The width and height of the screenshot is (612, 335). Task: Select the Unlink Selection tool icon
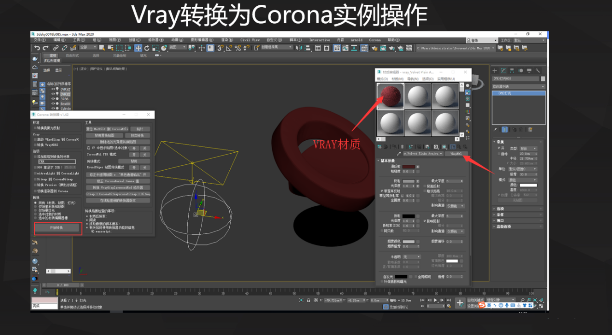[x=64, y=48]
